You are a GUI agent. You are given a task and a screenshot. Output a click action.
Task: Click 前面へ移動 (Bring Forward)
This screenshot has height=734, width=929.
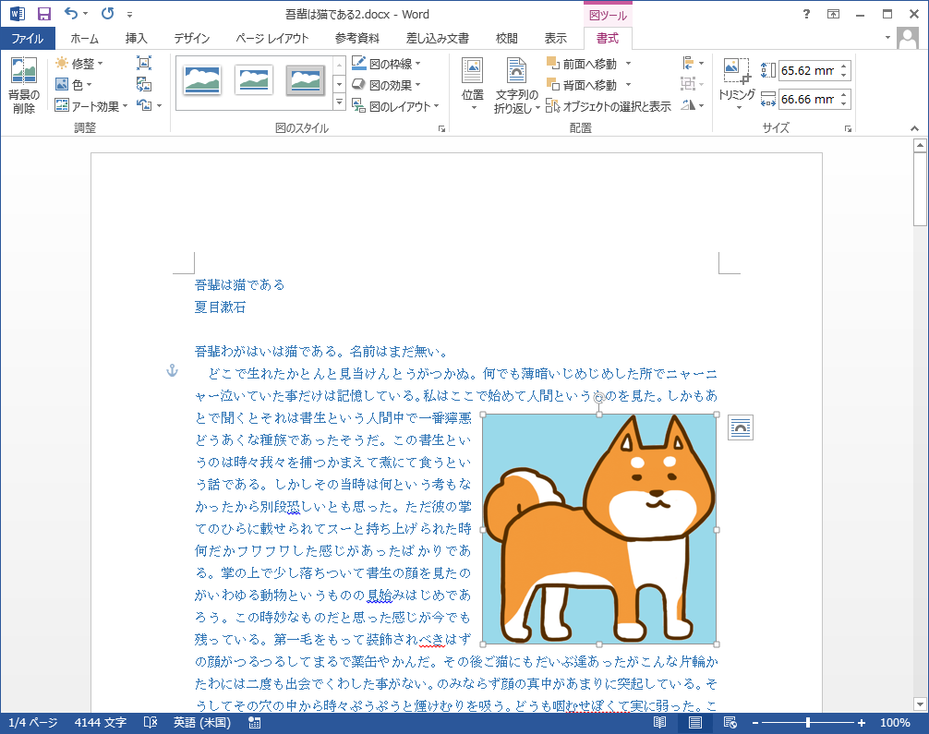[582, 64]
